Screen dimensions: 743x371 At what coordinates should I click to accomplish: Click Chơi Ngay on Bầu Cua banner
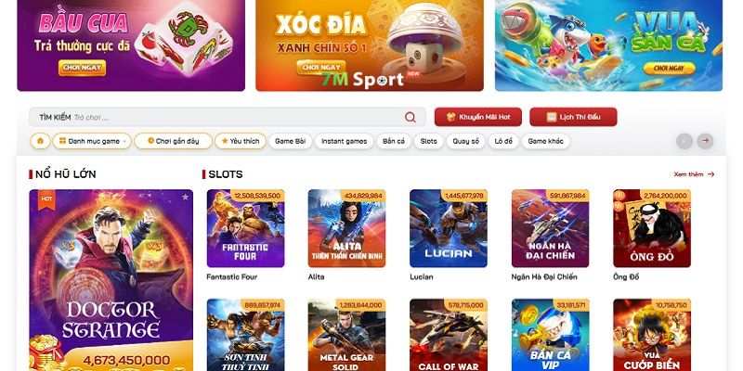(x=82, y=67)
